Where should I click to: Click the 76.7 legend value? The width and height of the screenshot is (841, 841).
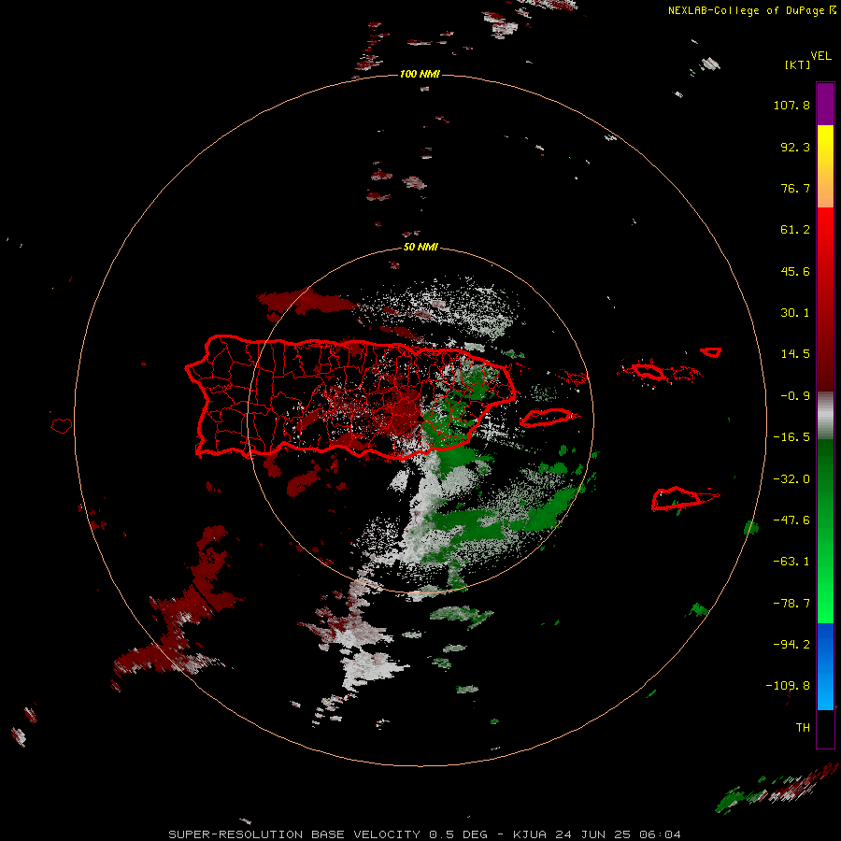tap(795, 188)
